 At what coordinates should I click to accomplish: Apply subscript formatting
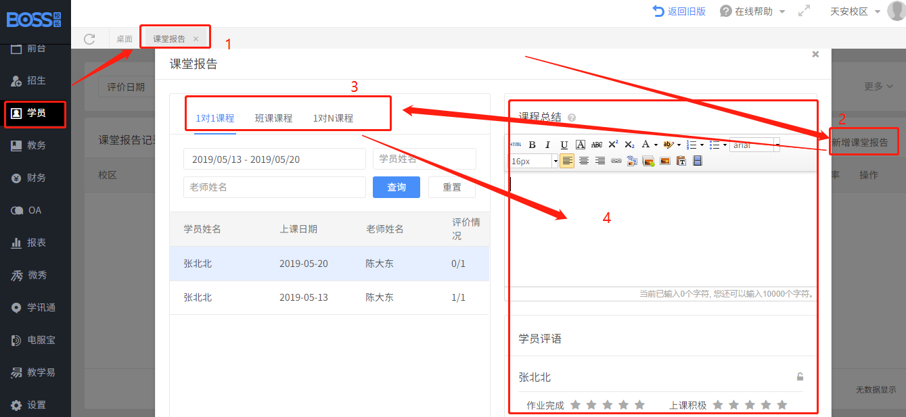(629, 145)
